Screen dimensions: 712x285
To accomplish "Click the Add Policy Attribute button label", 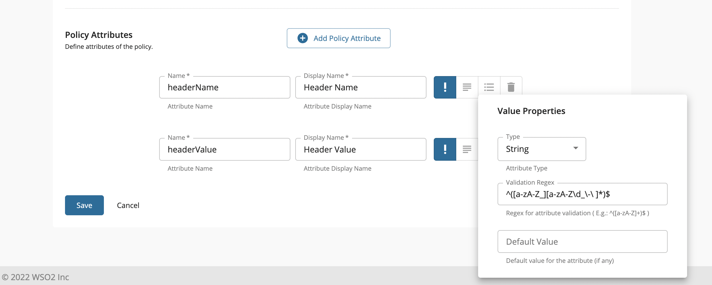I will (x=347, y=38).
